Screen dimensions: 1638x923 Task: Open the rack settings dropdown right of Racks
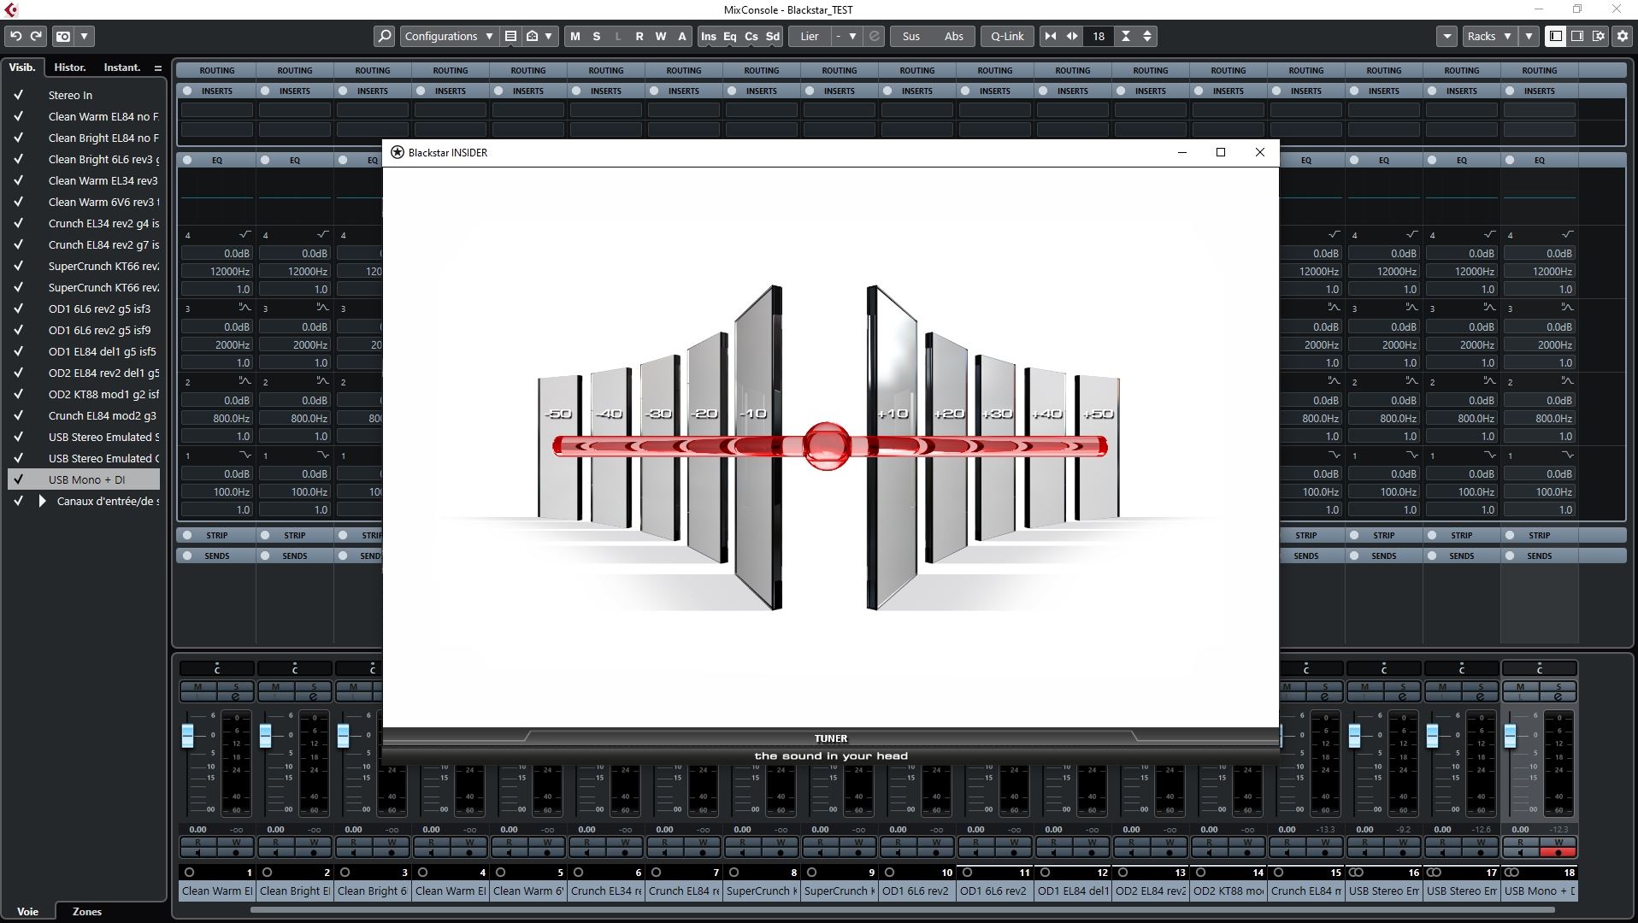click(1529, 36)
